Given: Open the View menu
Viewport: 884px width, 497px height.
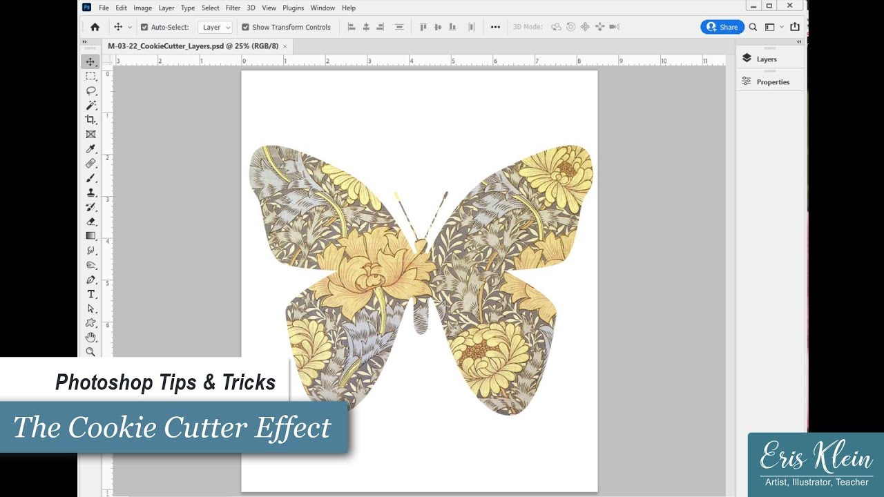Looking at the screenshot, I should (x=269, y=8).
